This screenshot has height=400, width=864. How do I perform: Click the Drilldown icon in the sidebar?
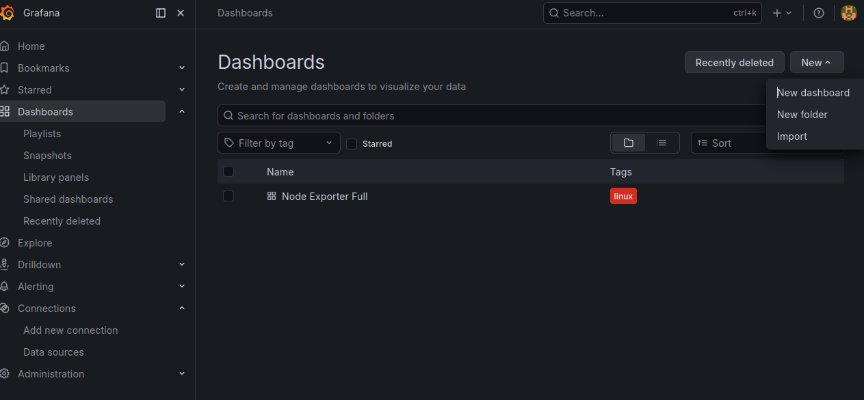(x=5, y=265)
